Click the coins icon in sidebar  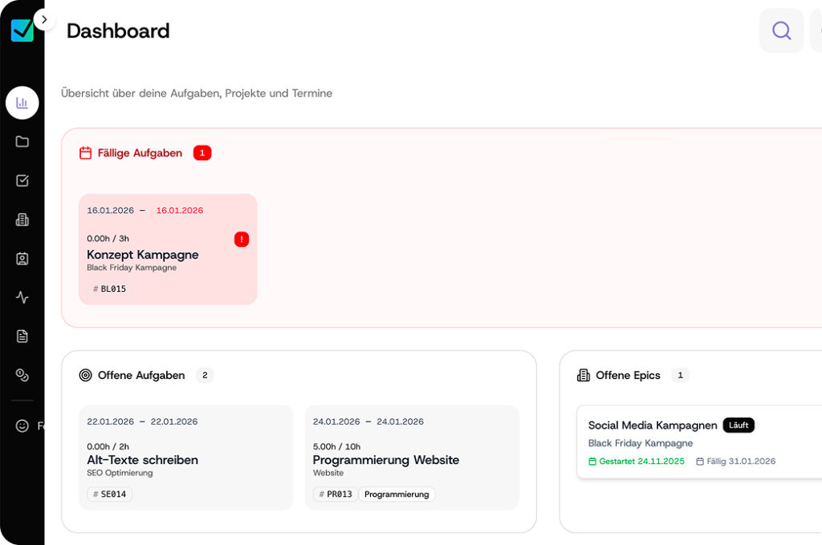(22, 375)
